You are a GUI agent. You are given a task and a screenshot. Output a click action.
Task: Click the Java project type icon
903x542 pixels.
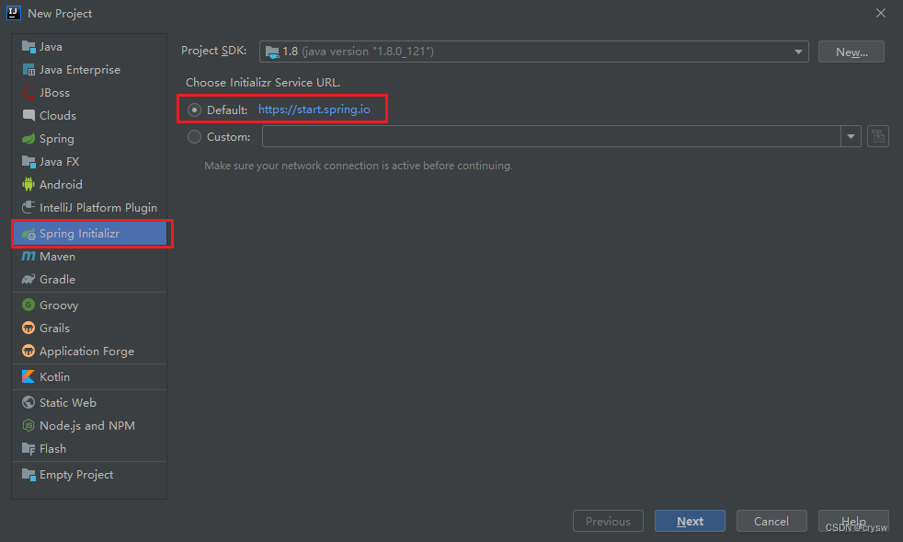pyautogui.click(x=29, y=47)
